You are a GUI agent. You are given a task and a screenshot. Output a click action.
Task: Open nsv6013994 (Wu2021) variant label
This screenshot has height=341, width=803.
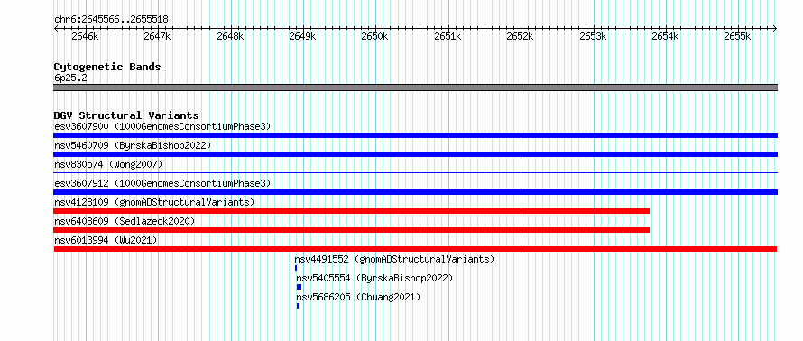click(106, 240)
